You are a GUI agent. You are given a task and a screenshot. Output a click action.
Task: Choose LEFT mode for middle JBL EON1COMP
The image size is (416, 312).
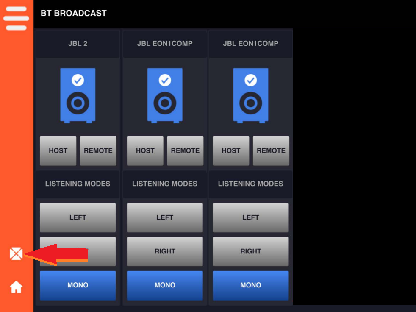pyautogui.click(x=165, y=218)
